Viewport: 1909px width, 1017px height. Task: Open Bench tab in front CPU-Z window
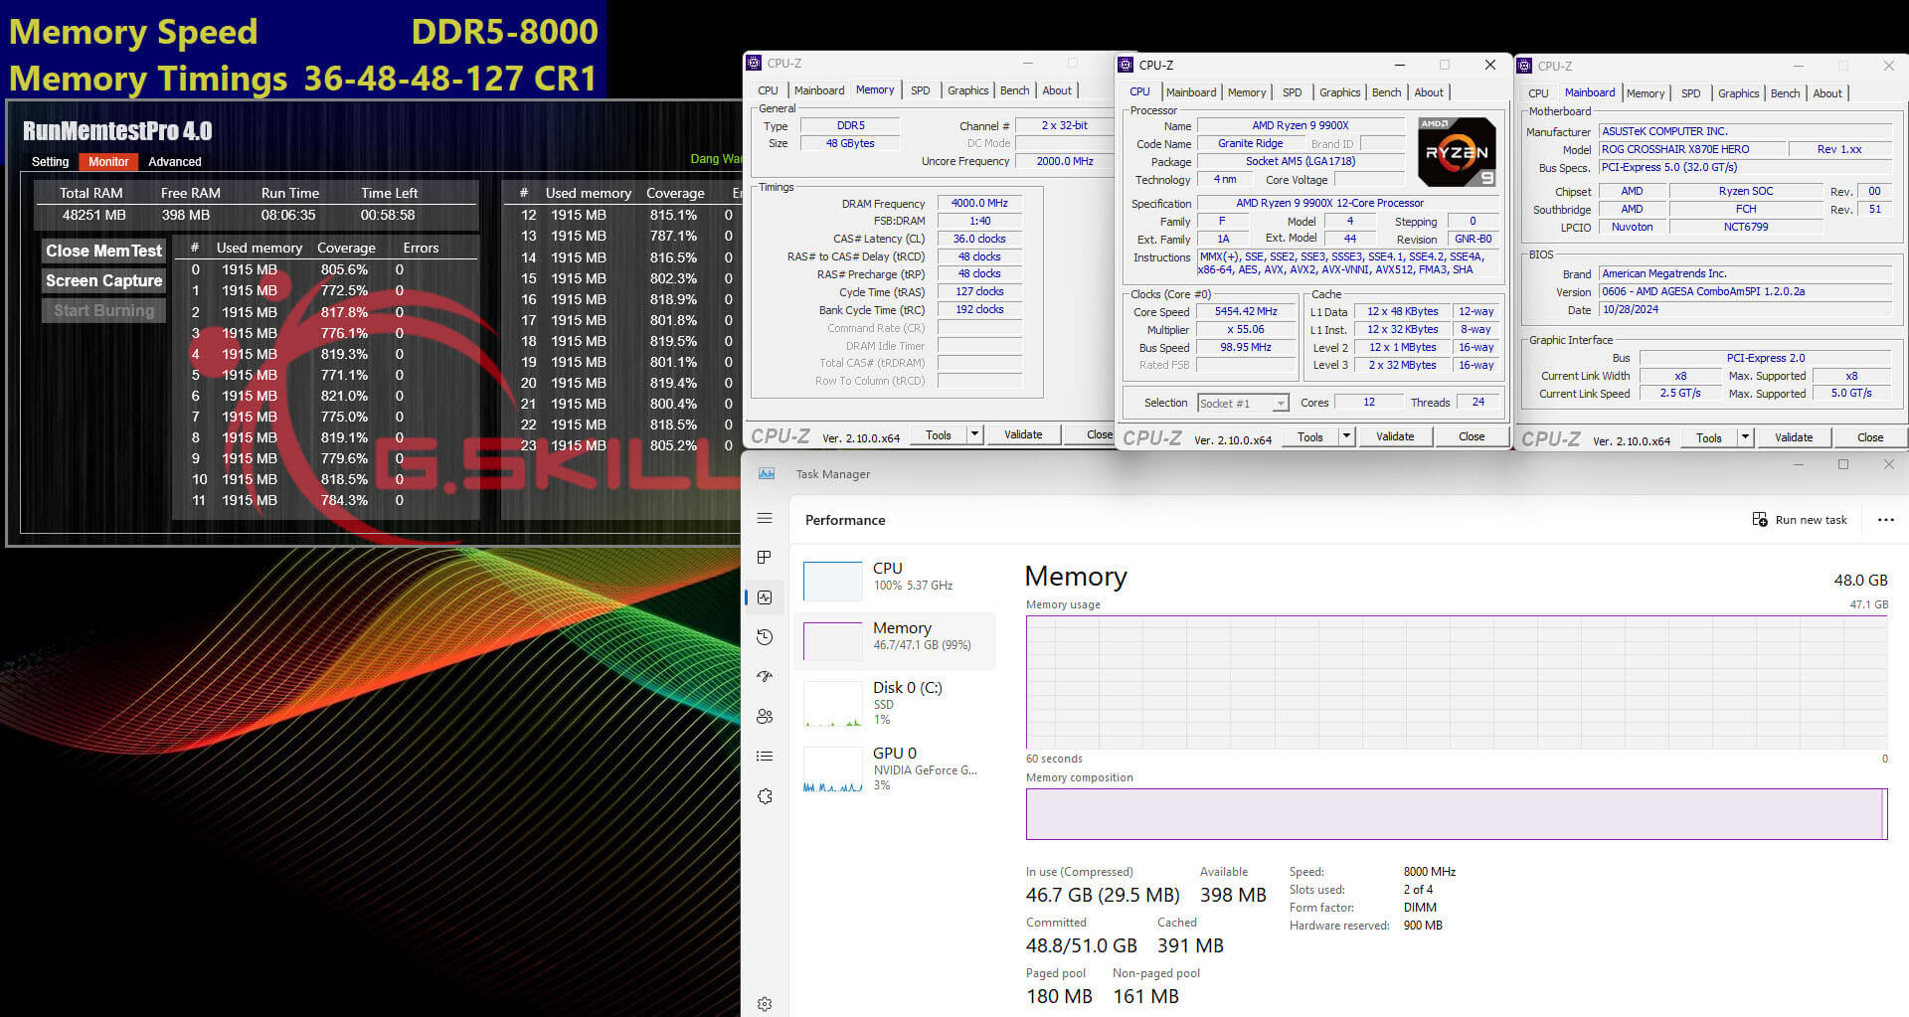[x=1386, y=92]
